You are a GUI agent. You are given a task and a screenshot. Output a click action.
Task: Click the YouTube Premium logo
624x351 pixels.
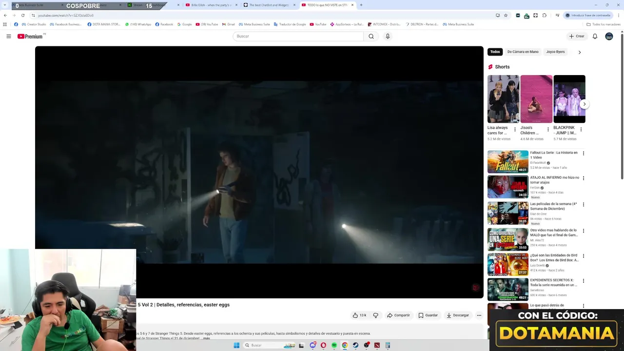[30, 36]
